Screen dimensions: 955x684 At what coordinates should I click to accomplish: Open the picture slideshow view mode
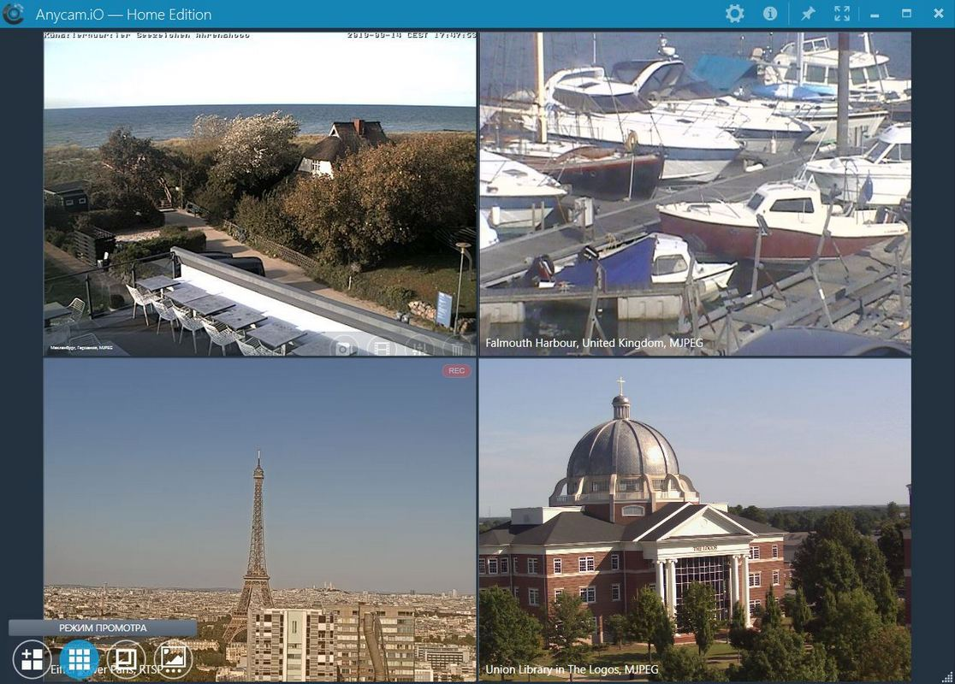pos(173,659)
